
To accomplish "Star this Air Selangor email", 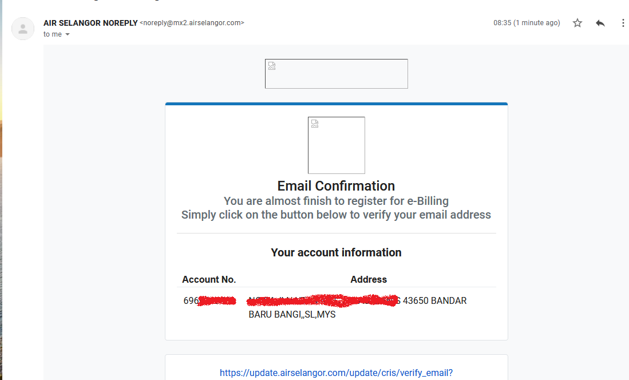I will pyautogui.click(x=577, y=23).
